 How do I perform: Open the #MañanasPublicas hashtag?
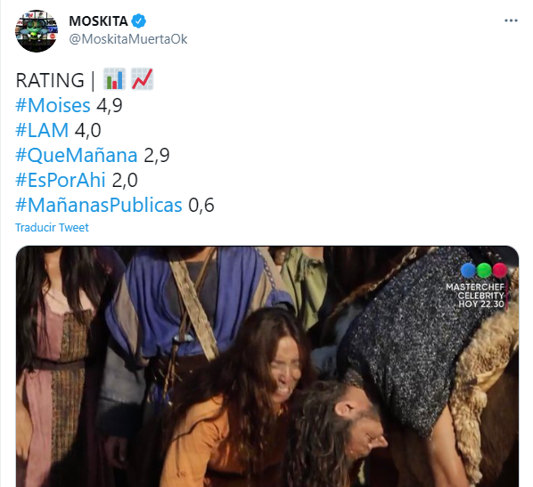(99, 205)
